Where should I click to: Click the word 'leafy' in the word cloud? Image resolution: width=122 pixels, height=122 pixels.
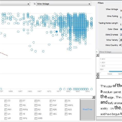click(x=111, y=103)
